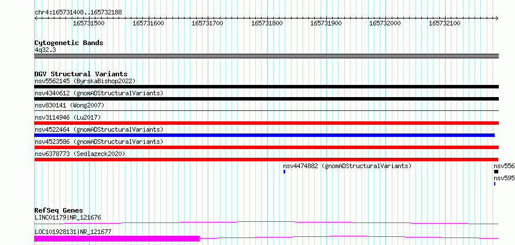This screenshot has height=245, width=515.
Task: Select the 4q32.3 band label
Action: click(x=45, y=50)
